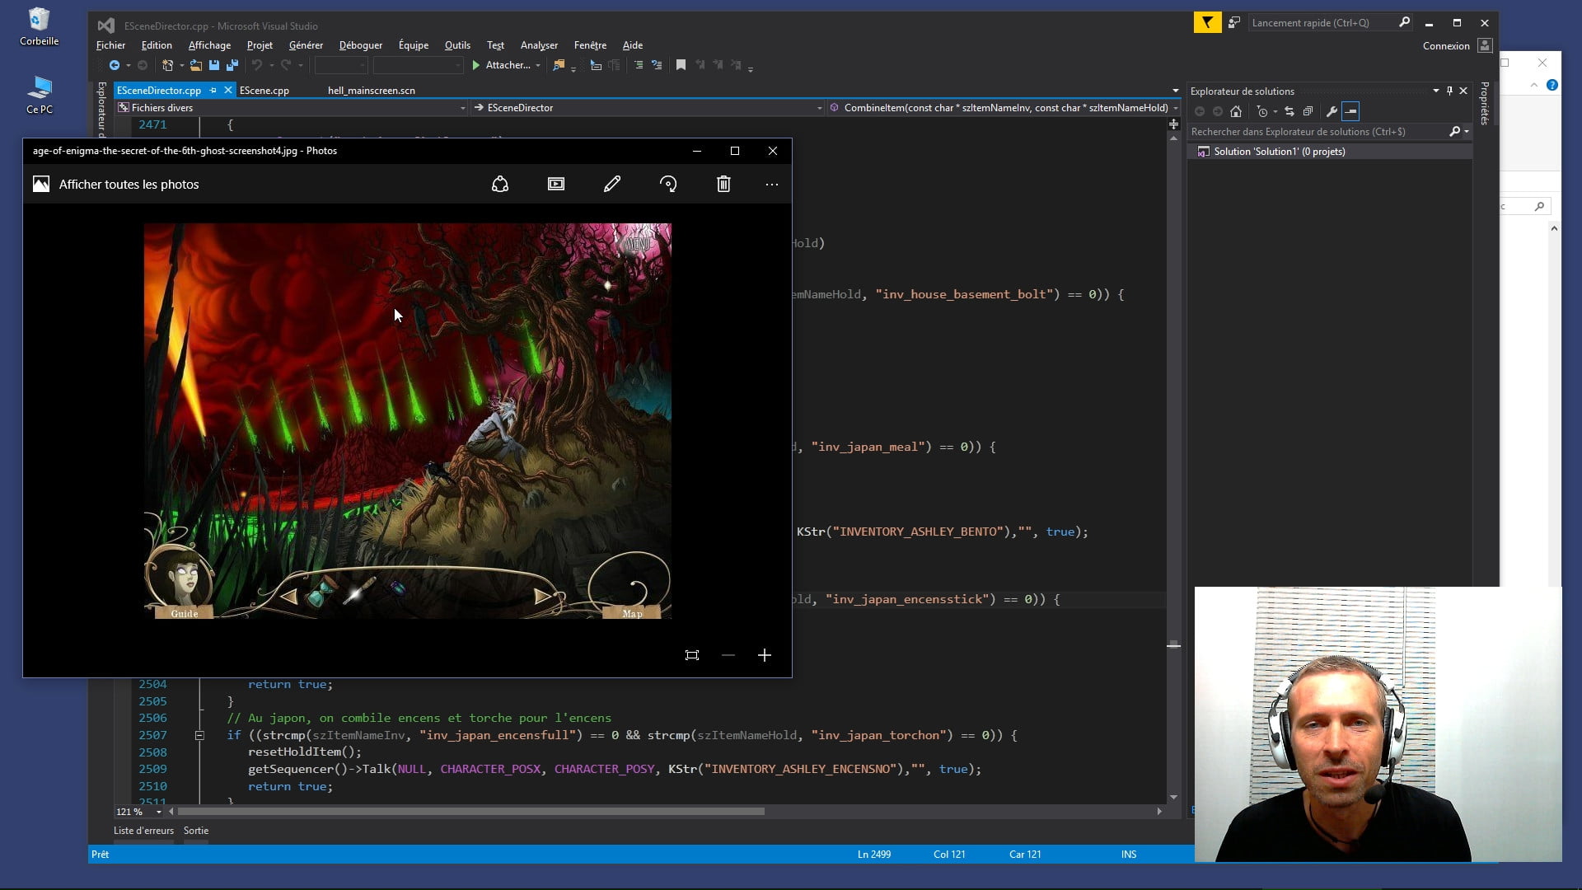Image resolution: width=1582 pixels, height=890 pixels.
Task: Click New Project icon in toolbar
Action: [167, 65]
